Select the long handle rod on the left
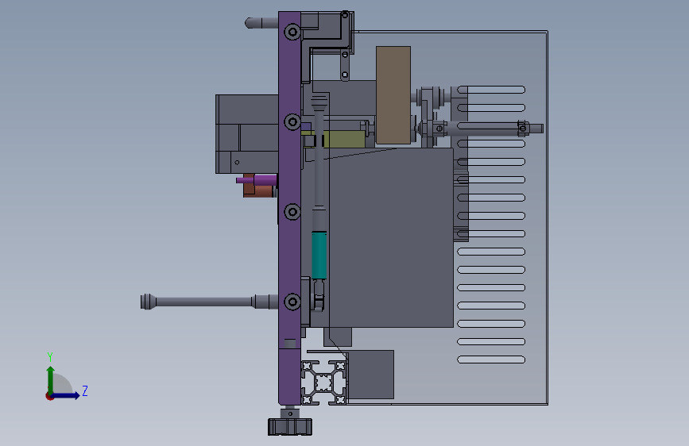The width and height of the screenshot is (689, 446). pos(209,302)
